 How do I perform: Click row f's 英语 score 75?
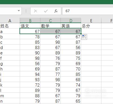click(71, 58)
